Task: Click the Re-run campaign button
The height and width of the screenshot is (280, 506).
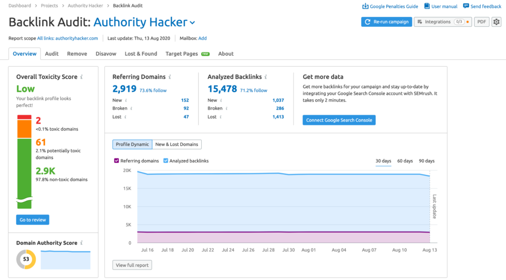Action: (386, 22)
